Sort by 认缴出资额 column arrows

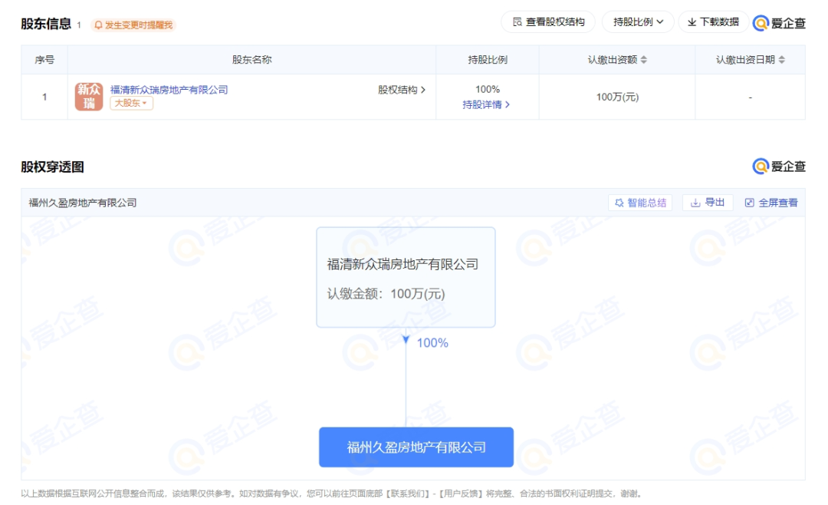tap(644, 60)
